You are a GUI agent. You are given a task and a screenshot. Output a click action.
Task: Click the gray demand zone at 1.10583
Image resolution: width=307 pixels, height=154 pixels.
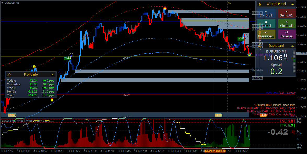[155, 80]
